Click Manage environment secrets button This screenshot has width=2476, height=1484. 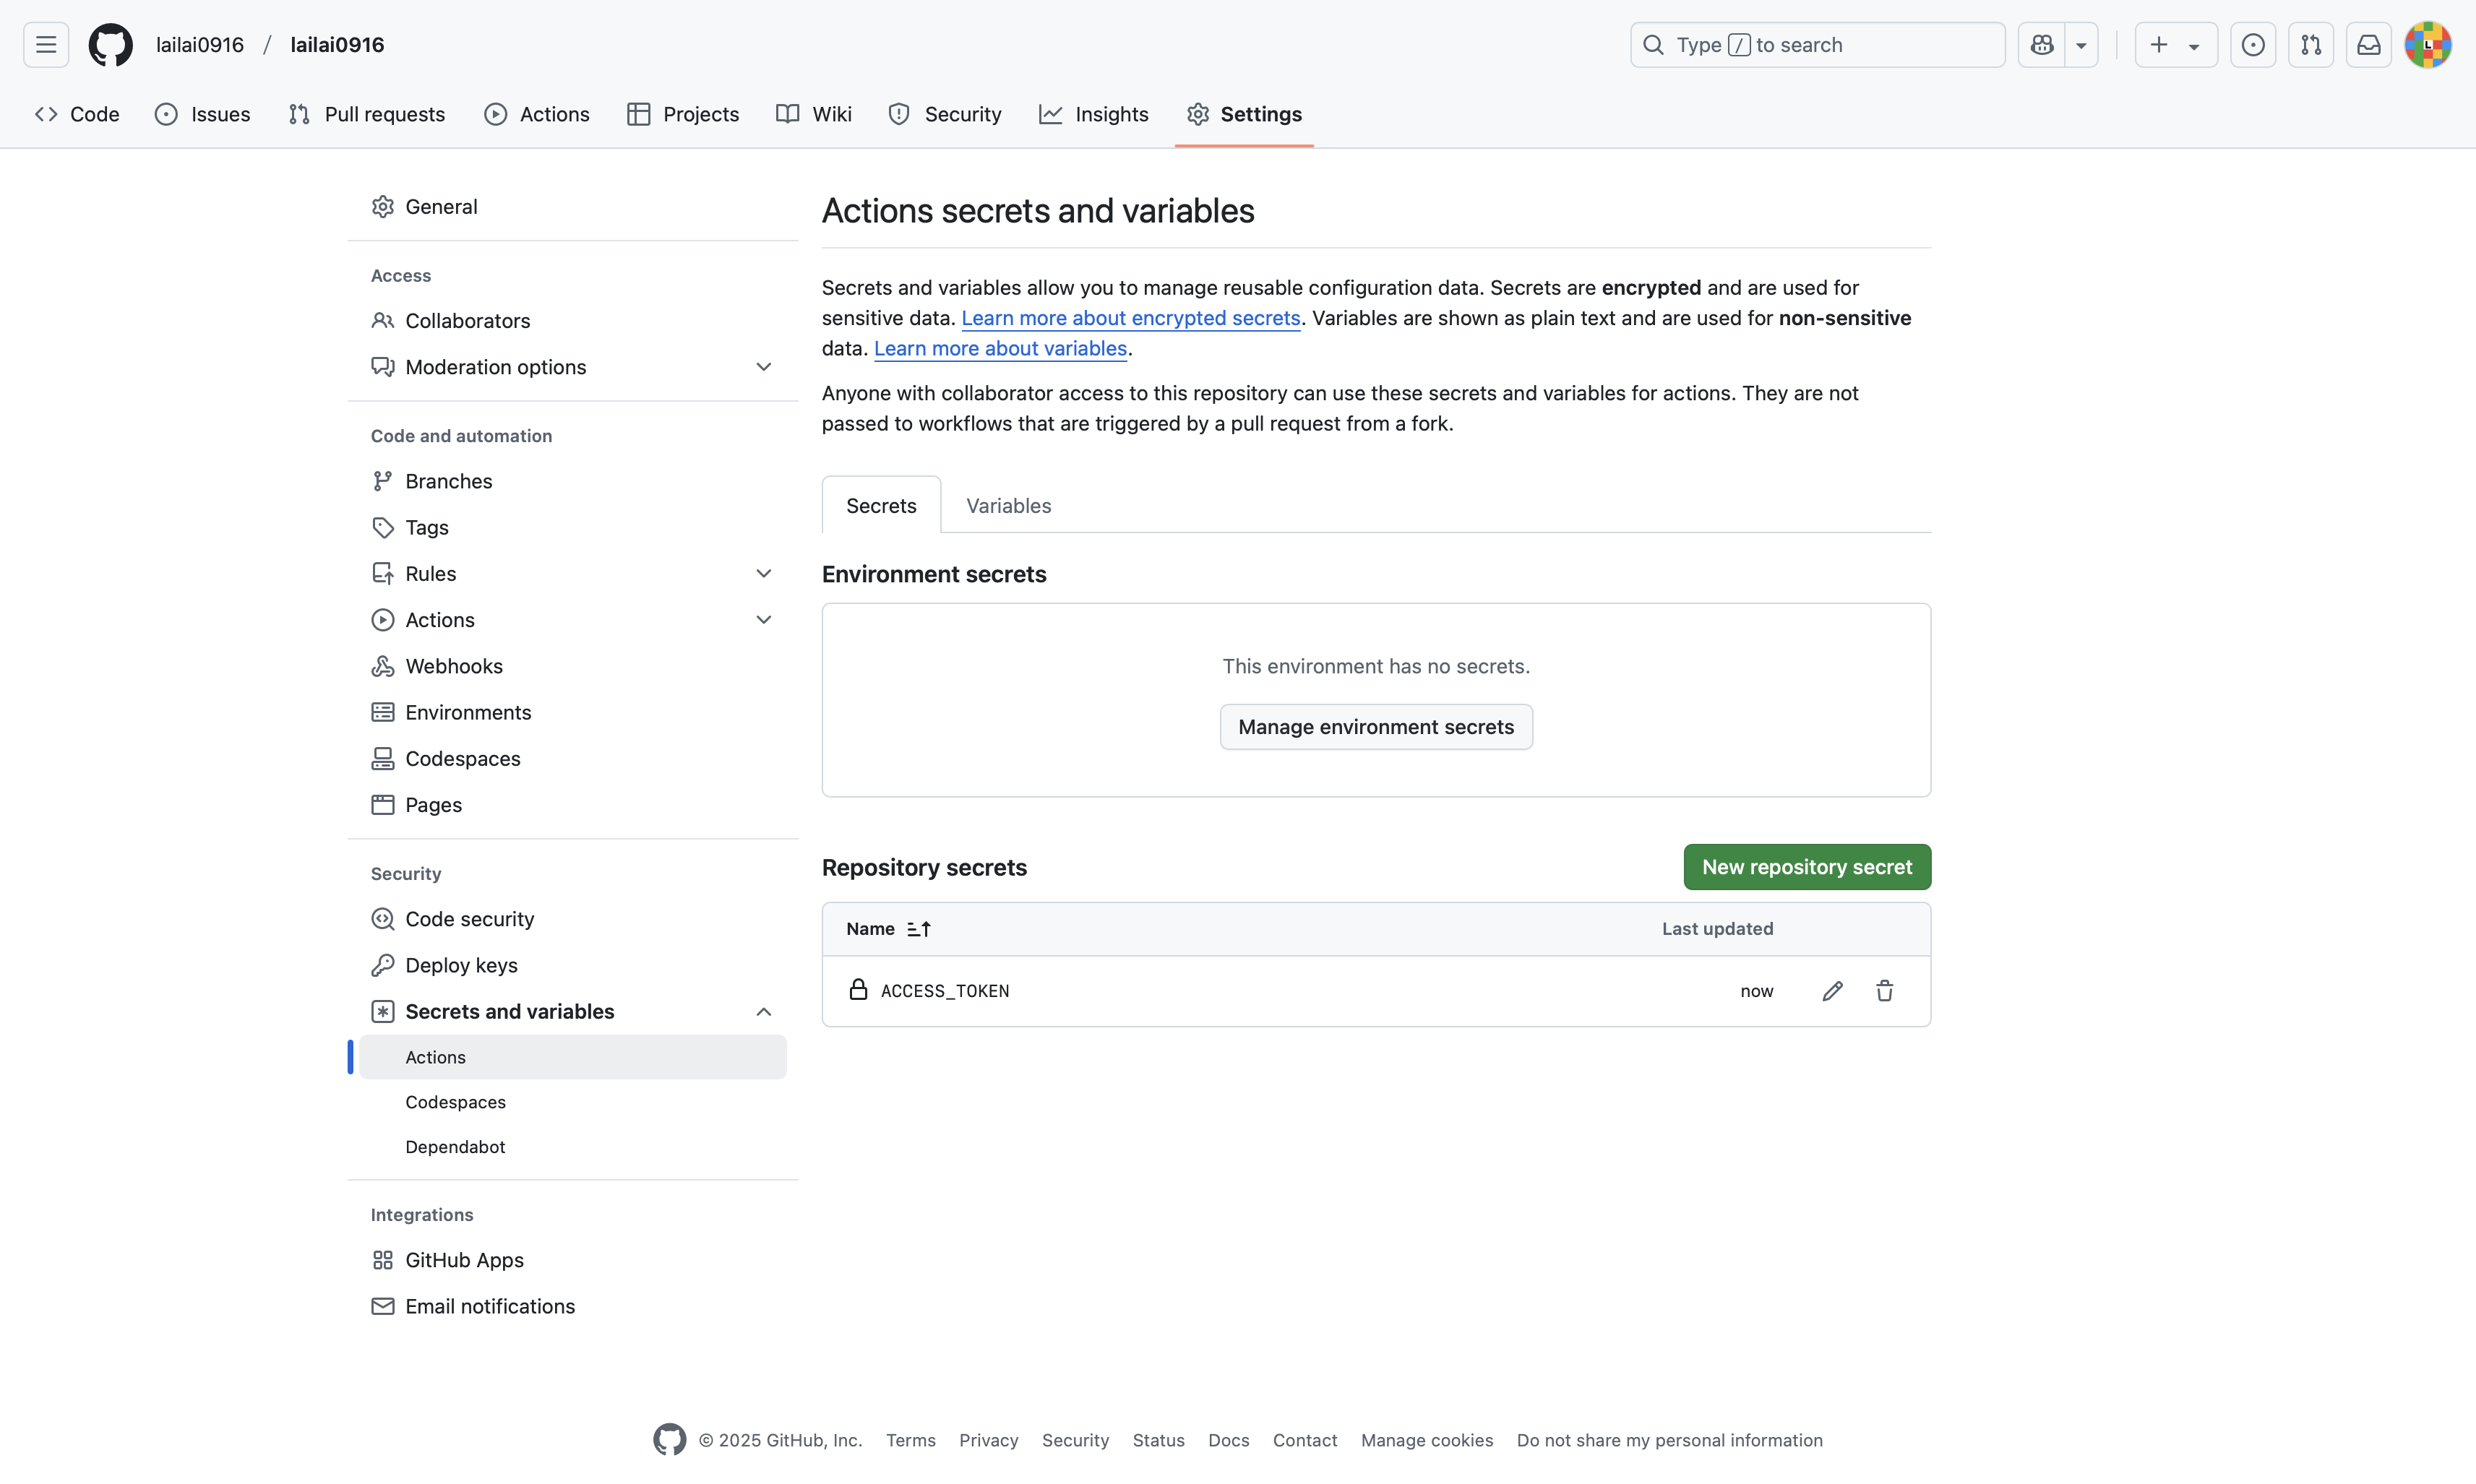[1375, 727]
